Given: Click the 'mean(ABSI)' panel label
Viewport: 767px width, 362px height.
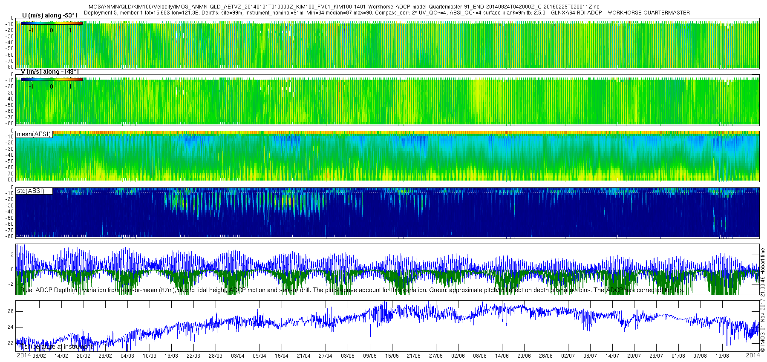Looking at the screenshot, I should [x=34, y=134].
